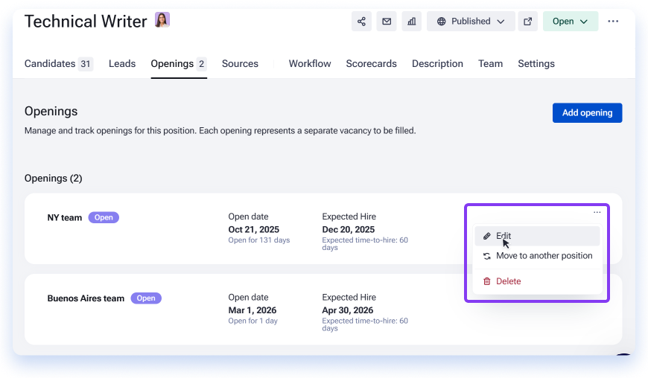Click the 'Open for 1 day' text
648x378 pixels.
coord(253,321)
